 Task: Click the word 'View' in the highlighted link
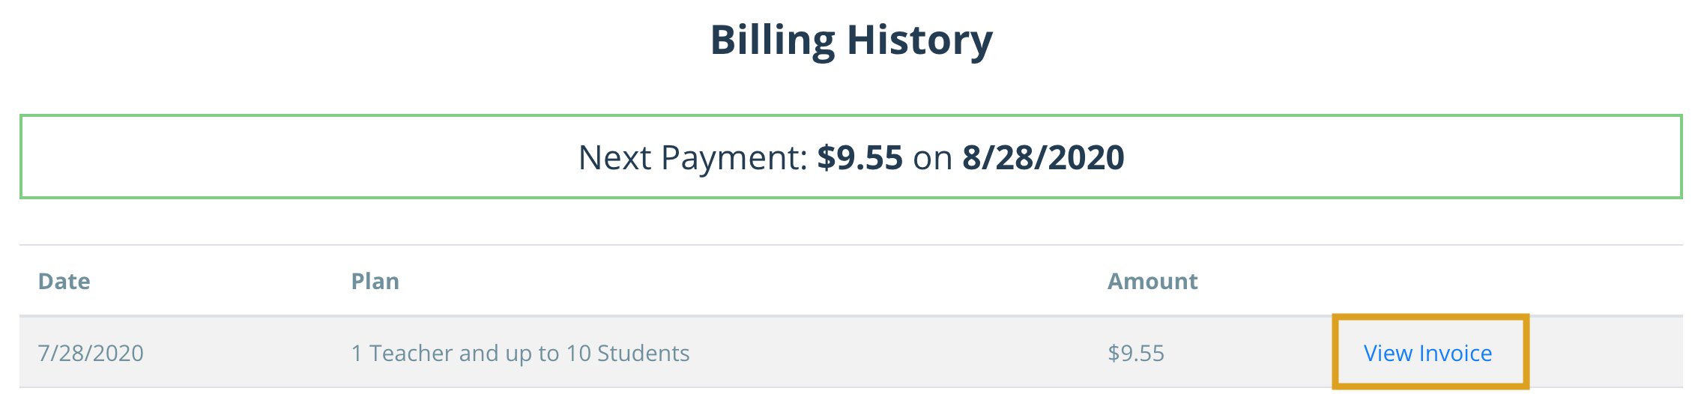[1388, 353]
